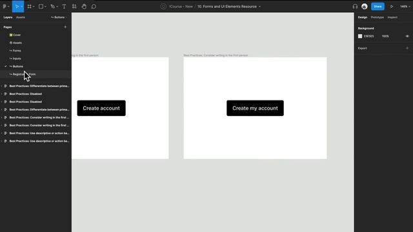Edit the E5E5E5 background hex field
Viewport: 413px width, 232px height.
(368, 36)
